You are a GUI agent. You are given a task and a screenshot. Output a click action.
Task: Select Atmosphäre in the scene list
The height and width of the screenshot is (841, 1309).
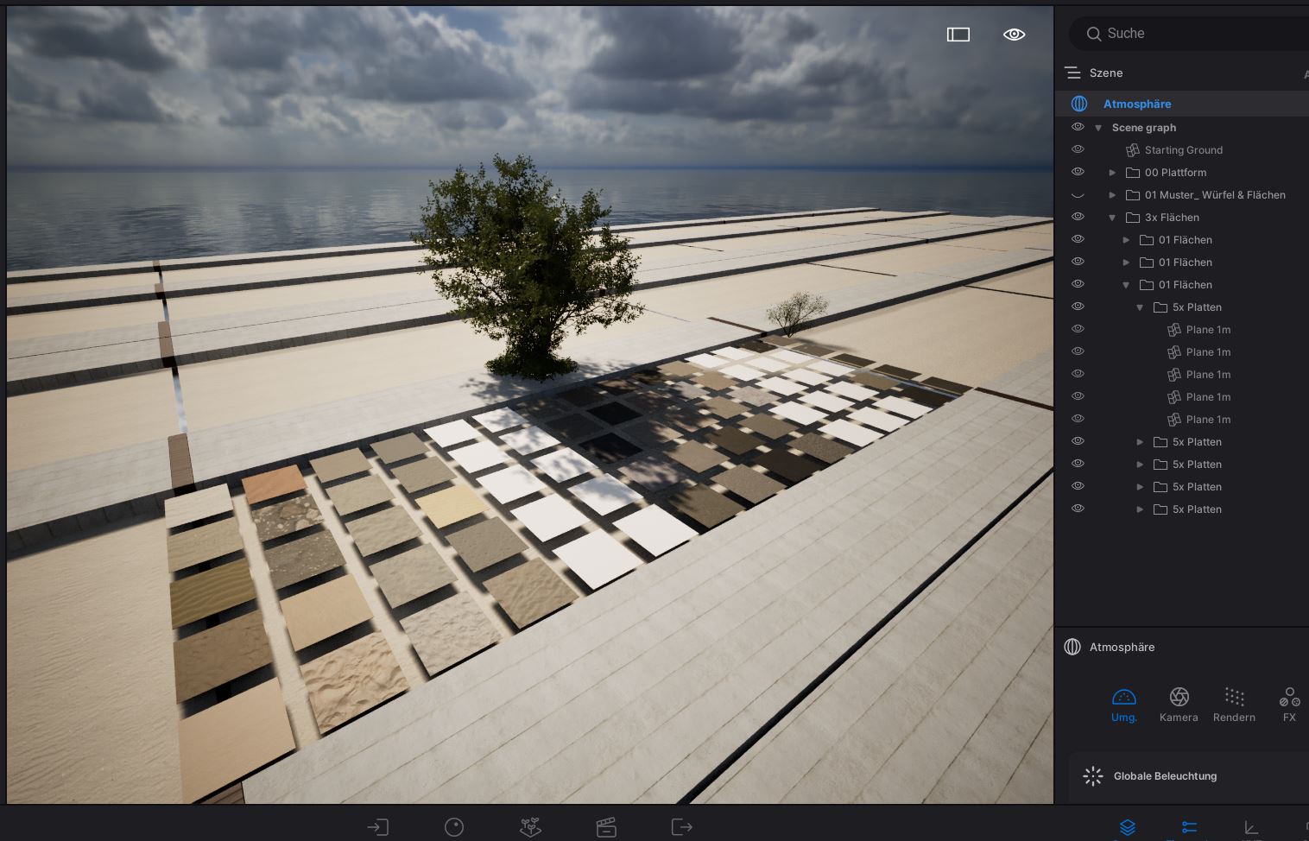pos(1137,104)
